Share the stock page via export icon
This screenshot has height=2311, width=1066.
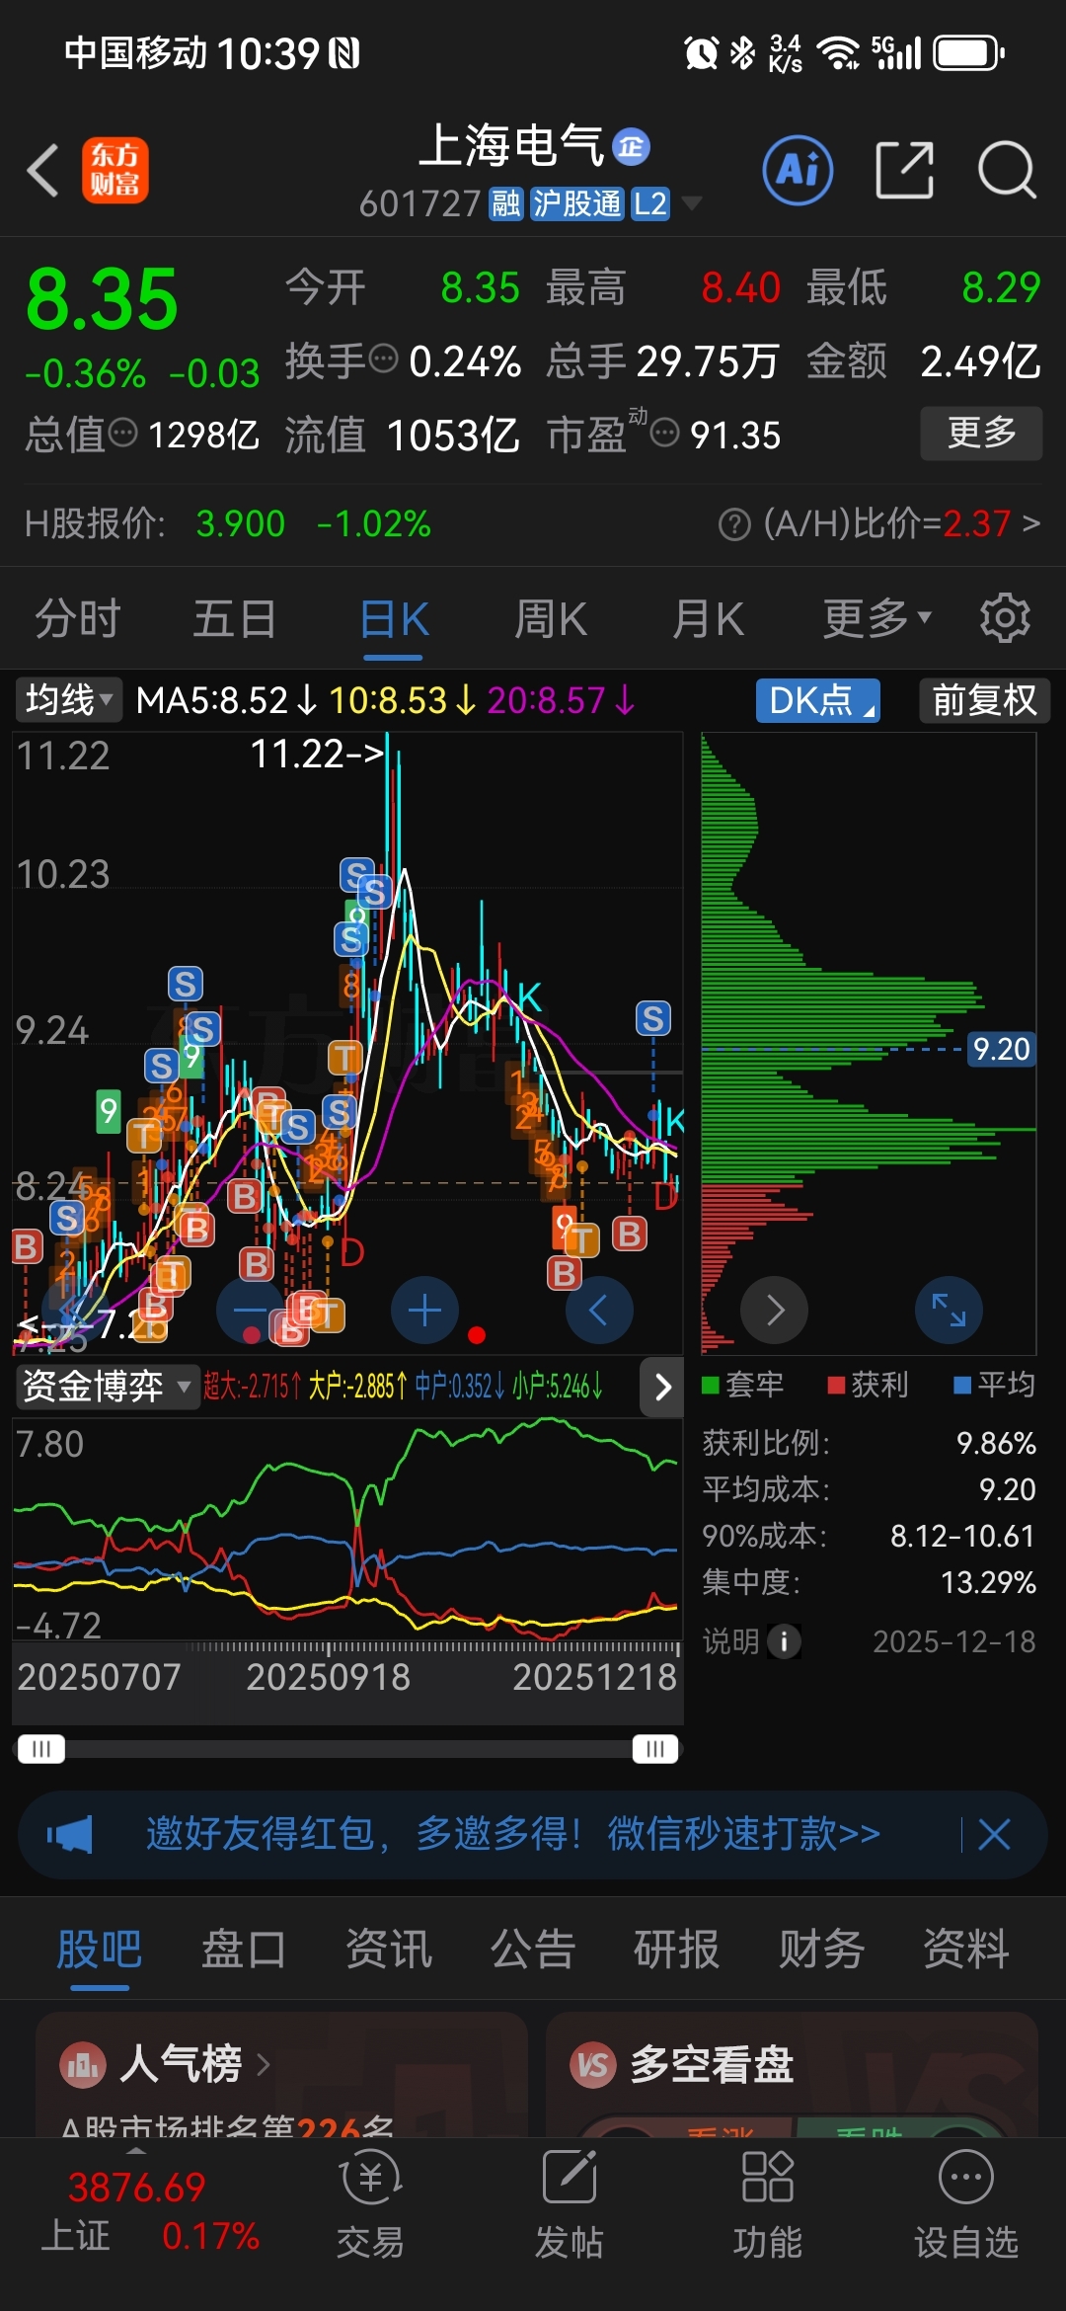(904, 170)
